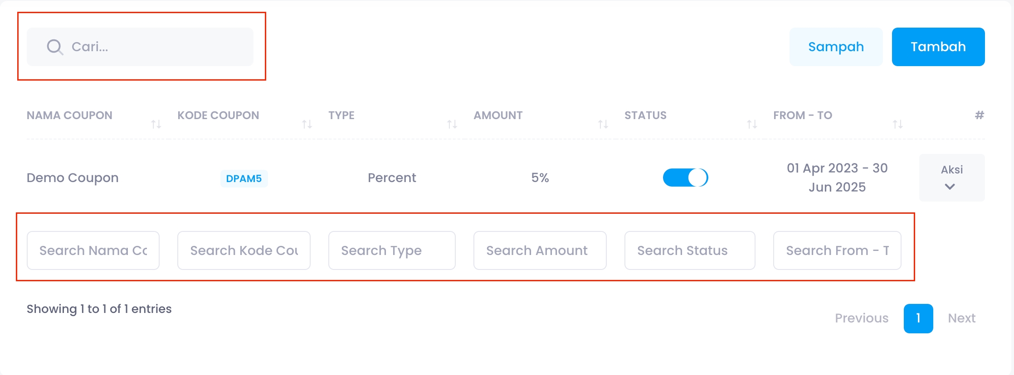Click the Tambah button
This screenshot has width=1014, height=375.
(938, 47)
